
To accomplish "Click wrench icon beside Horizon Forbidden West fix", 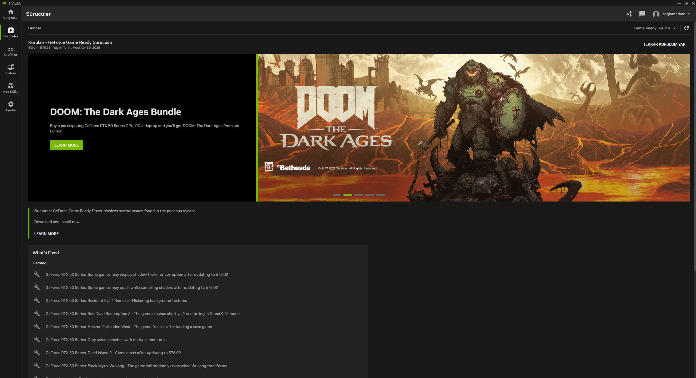I will coord(37,327).
